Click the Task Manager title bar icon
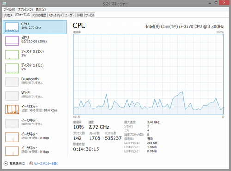231x171 pixels. point(4,3)
